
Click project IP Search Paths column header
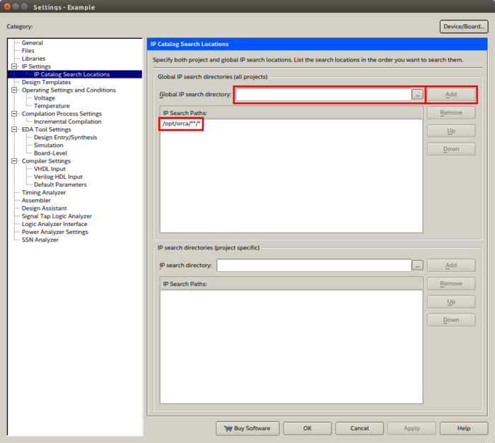[291, 284]
